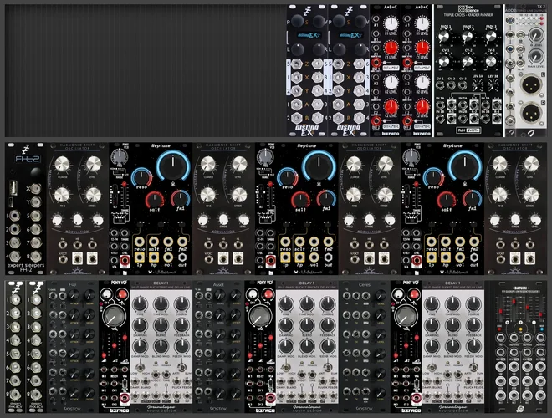Screen dimensions: 552x418
Task: Click the Triple Cross LEV 3A trimmer
Action: [x=478, y=85]
